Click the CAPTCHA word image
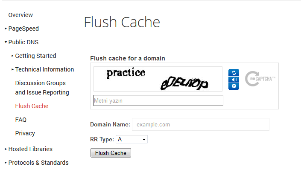The image size is (301, 169). [158, 79]
